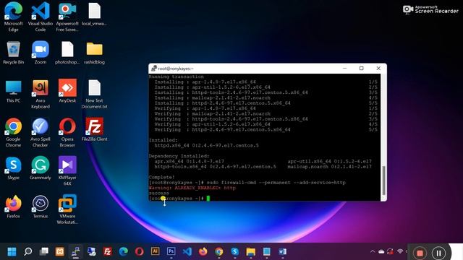Select the rashidblog folder
Viewport: 463px width, 260px height.
[x=94, y=53]
